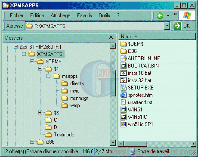
Task: Select the XPMSAPPS folder in tree
Action: (x=49, y=54)
